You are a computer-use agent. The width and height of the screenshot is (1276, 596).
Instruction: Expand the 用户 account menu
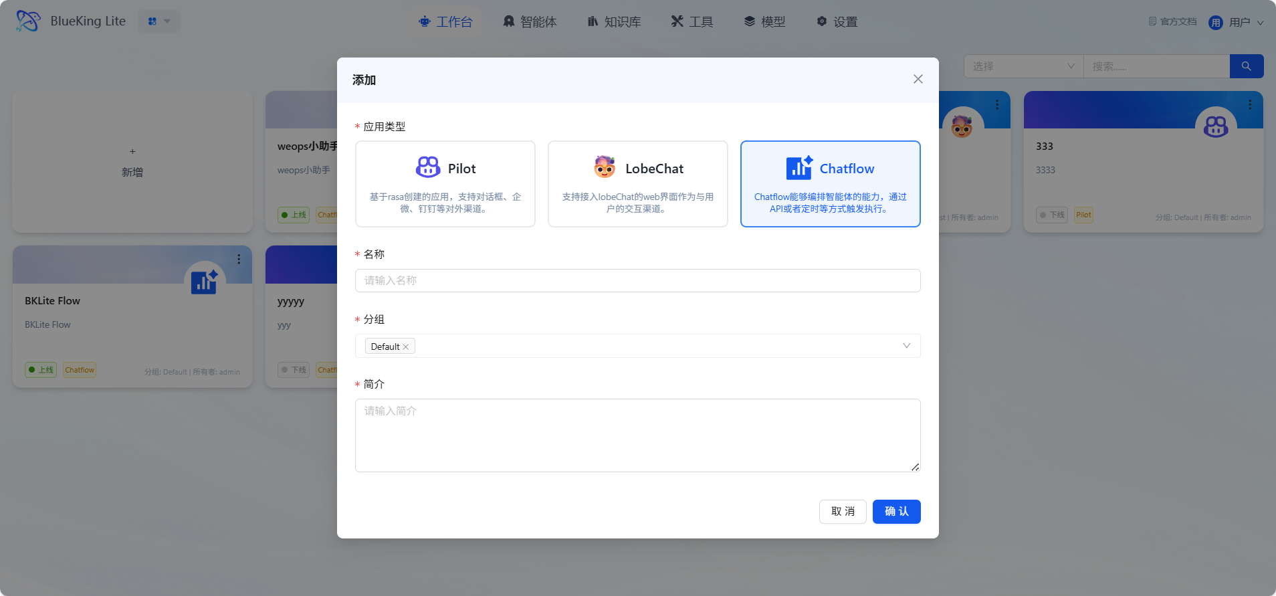(1236, 22)
